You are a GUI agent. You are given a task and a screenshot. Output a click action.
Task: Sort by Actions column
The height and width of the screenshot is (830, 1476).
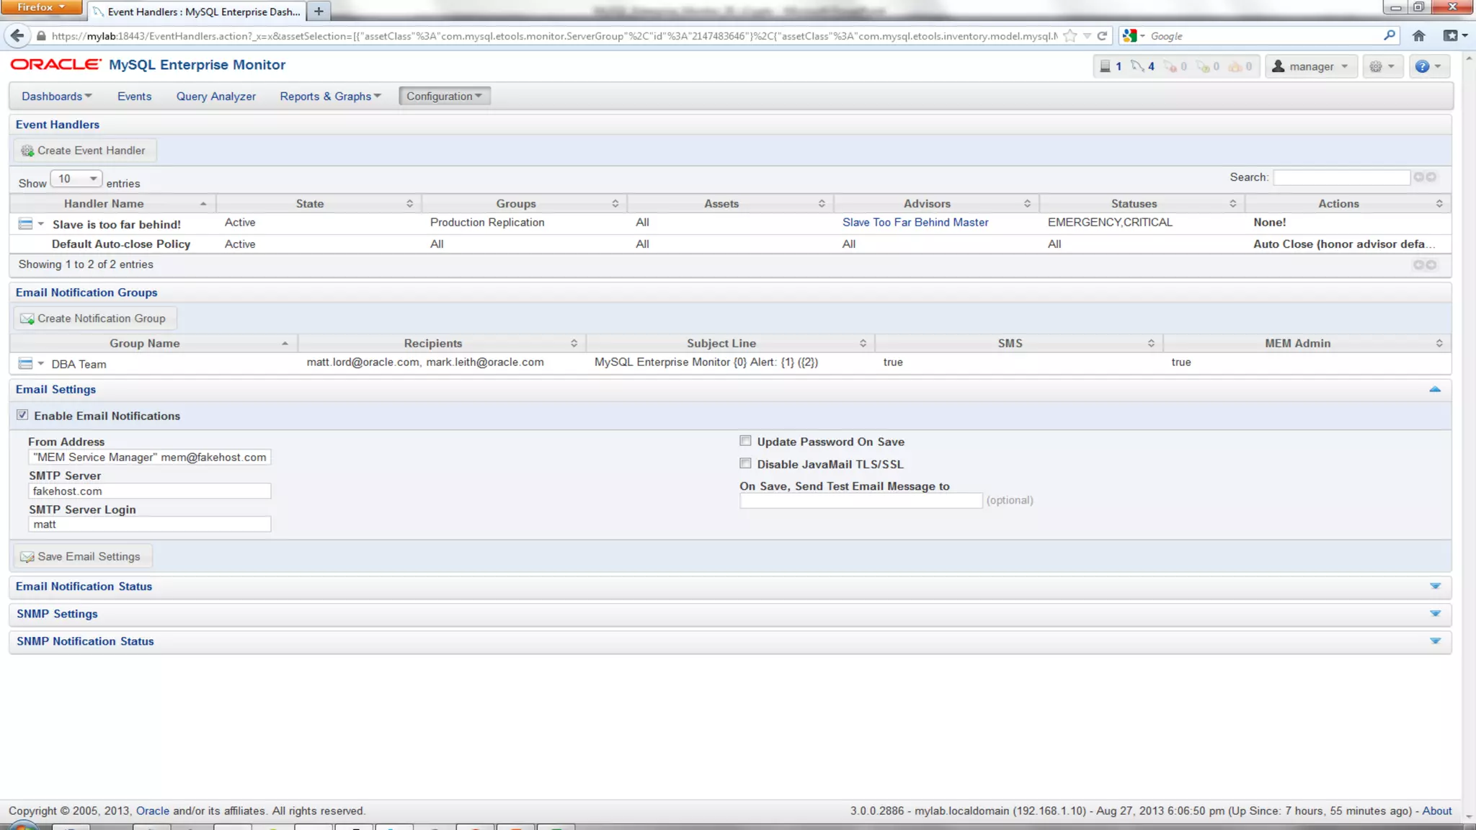(x=1348, y=204)
